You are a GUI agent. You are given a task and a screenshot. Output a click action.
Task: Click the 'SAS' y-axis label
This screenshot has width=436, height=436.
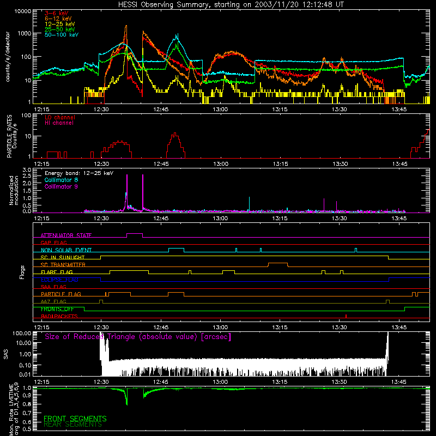(x=6, y=354)
